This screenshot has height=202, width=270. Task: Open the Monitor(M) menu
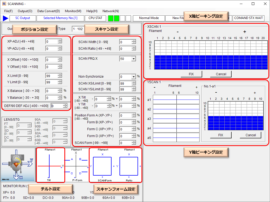73,11
